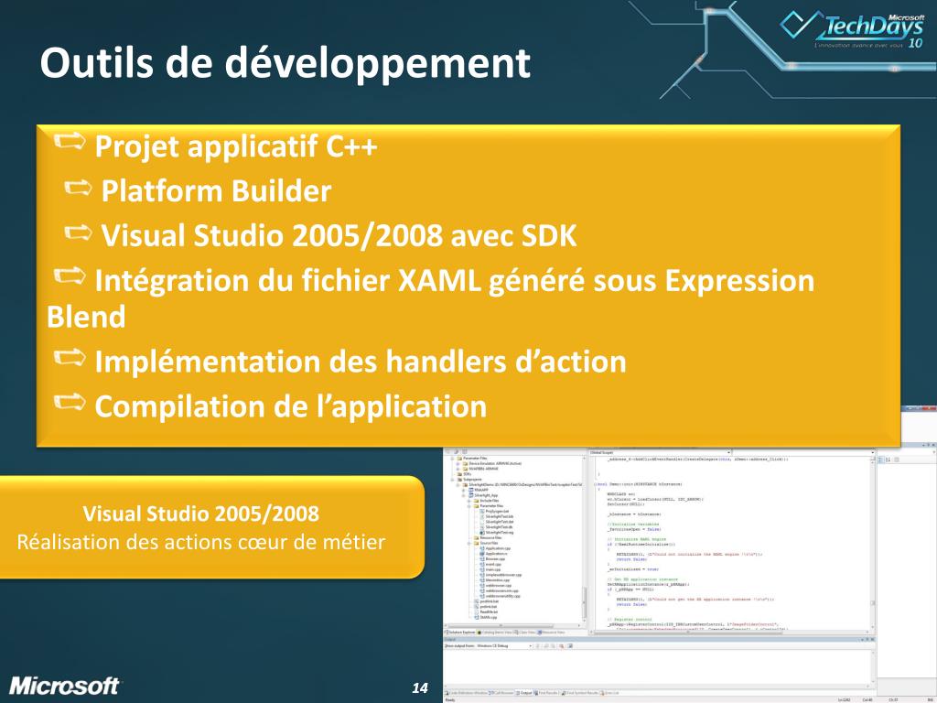Collapse the Source files folder
The width and height of the screenshot is (937, 703).
tap(469, 543)
